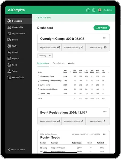Image resolution: width=121 pixels, height=159 pixels.
Task: Click Waitlists Today 35 tile
Action: (98, 48)
